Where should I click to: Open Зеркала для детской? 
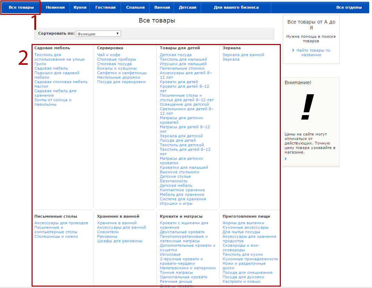181,136
